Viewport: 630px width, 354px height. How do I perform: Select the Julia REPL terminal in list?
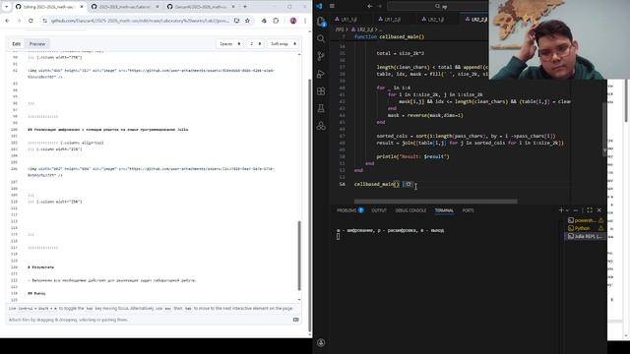(586, 236)
